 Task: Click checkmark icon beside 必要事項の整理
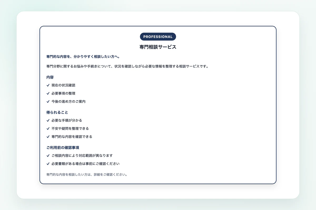tap(48, 93)
